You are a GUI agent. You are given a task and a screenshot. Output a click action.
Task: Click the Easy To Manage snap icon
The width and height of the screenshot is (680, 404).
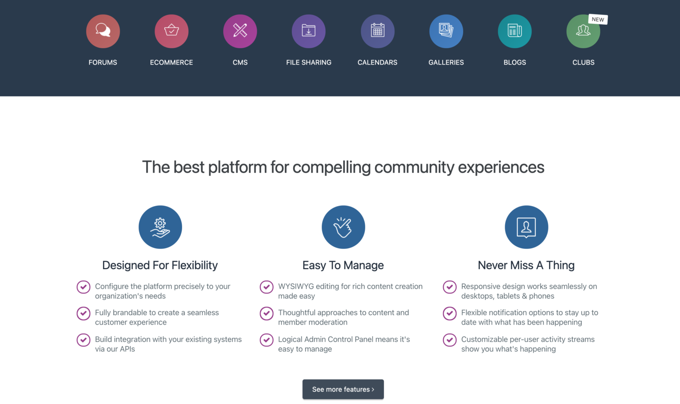(x=343, y=227)
